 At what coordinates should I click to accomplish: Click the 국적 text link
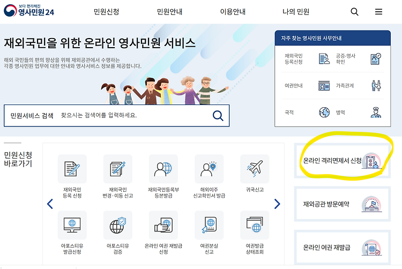pyautogui.click(x=289, y=113)
